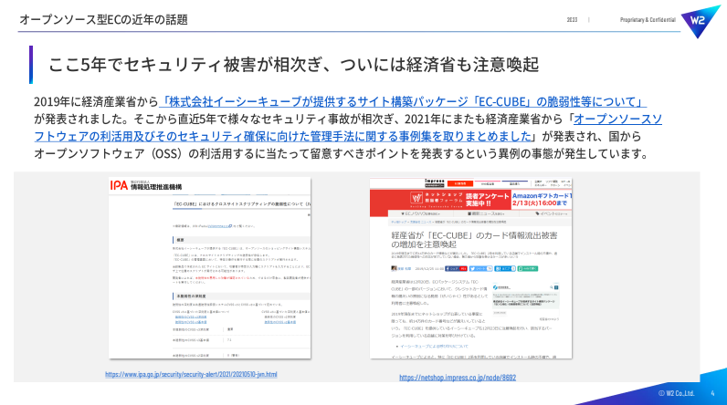Click the W2 logo in the corner
Image resolution: width=727 pixels, height=405 pixels.
(700, 21)
